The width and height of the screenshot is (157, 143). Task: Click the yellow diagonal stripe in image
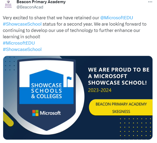(8, 119)
